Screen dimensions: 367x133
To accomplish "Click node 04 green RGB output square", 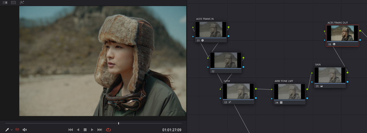I will click(x=307, y=89).
